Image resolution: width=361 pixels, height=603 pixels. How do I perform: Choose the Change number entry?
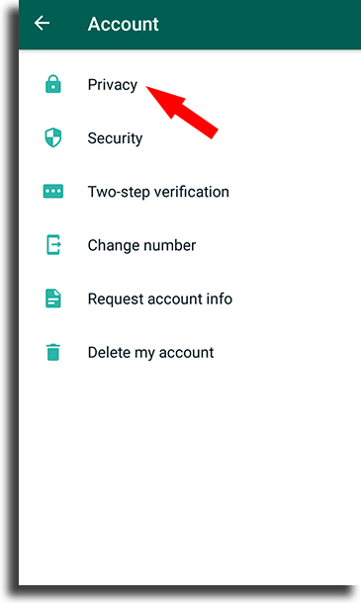(x=190, y=245)
